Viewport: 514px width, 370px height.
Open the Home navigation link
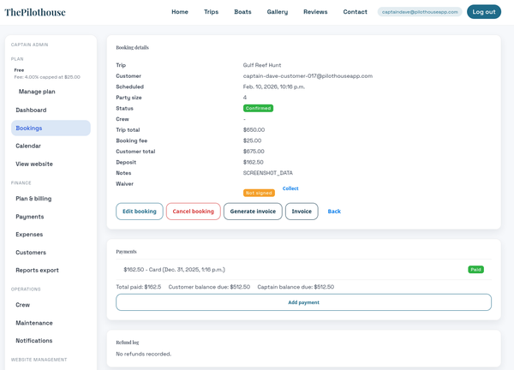[180, 12]
